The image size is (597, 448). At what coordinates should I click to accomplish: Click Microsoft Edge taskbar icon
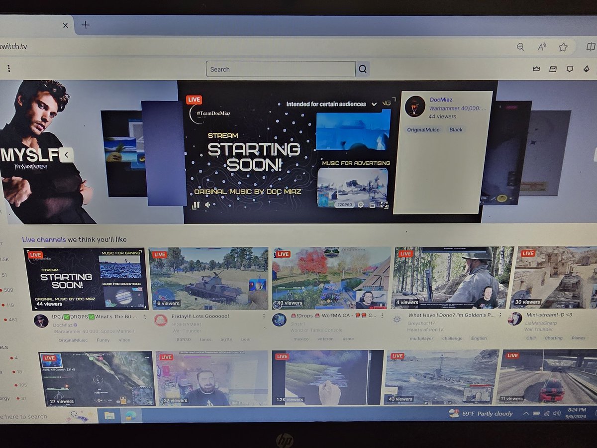131,415
